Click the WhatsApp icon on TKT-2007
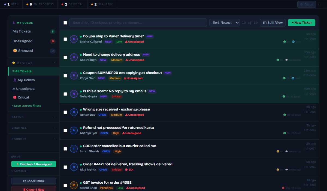 point(286,151)
